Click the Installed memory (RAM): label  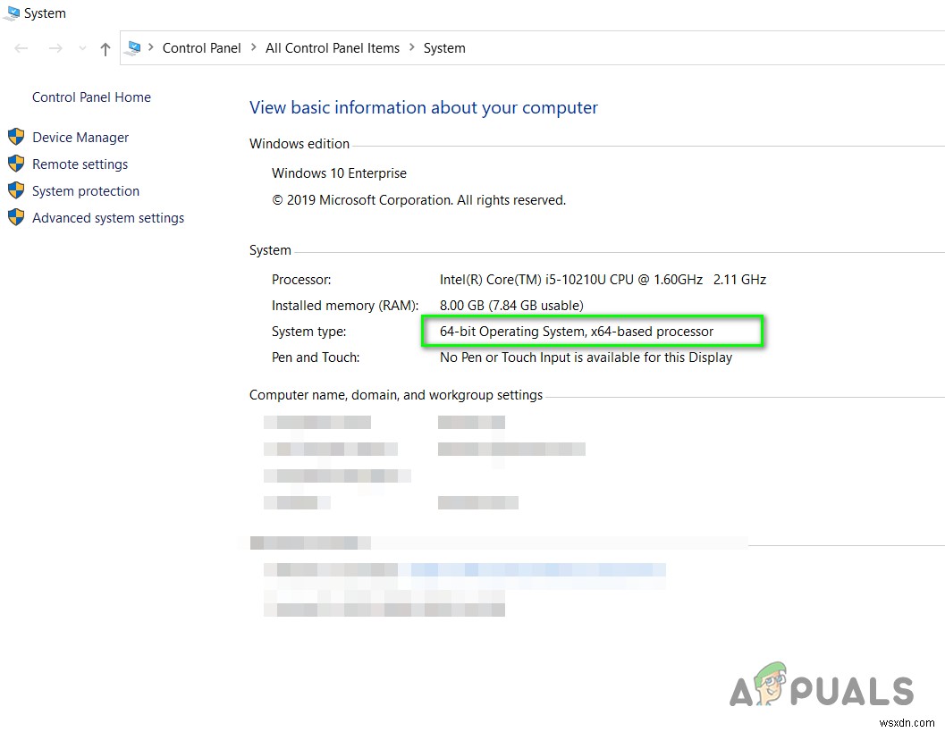(345, 306)
